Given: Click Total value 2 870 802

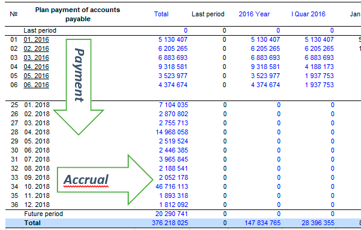Looking at the screenshot, I should pos(174,114).
